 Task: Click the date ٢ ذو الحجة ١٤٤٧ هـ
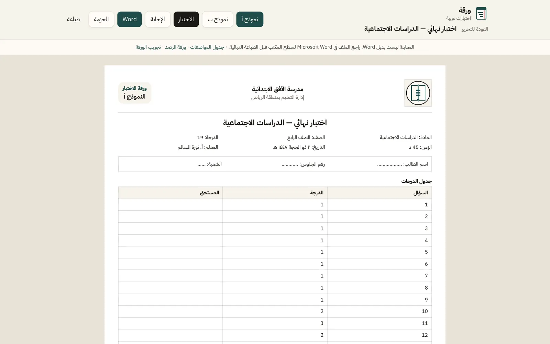click(x=291, y=147)
